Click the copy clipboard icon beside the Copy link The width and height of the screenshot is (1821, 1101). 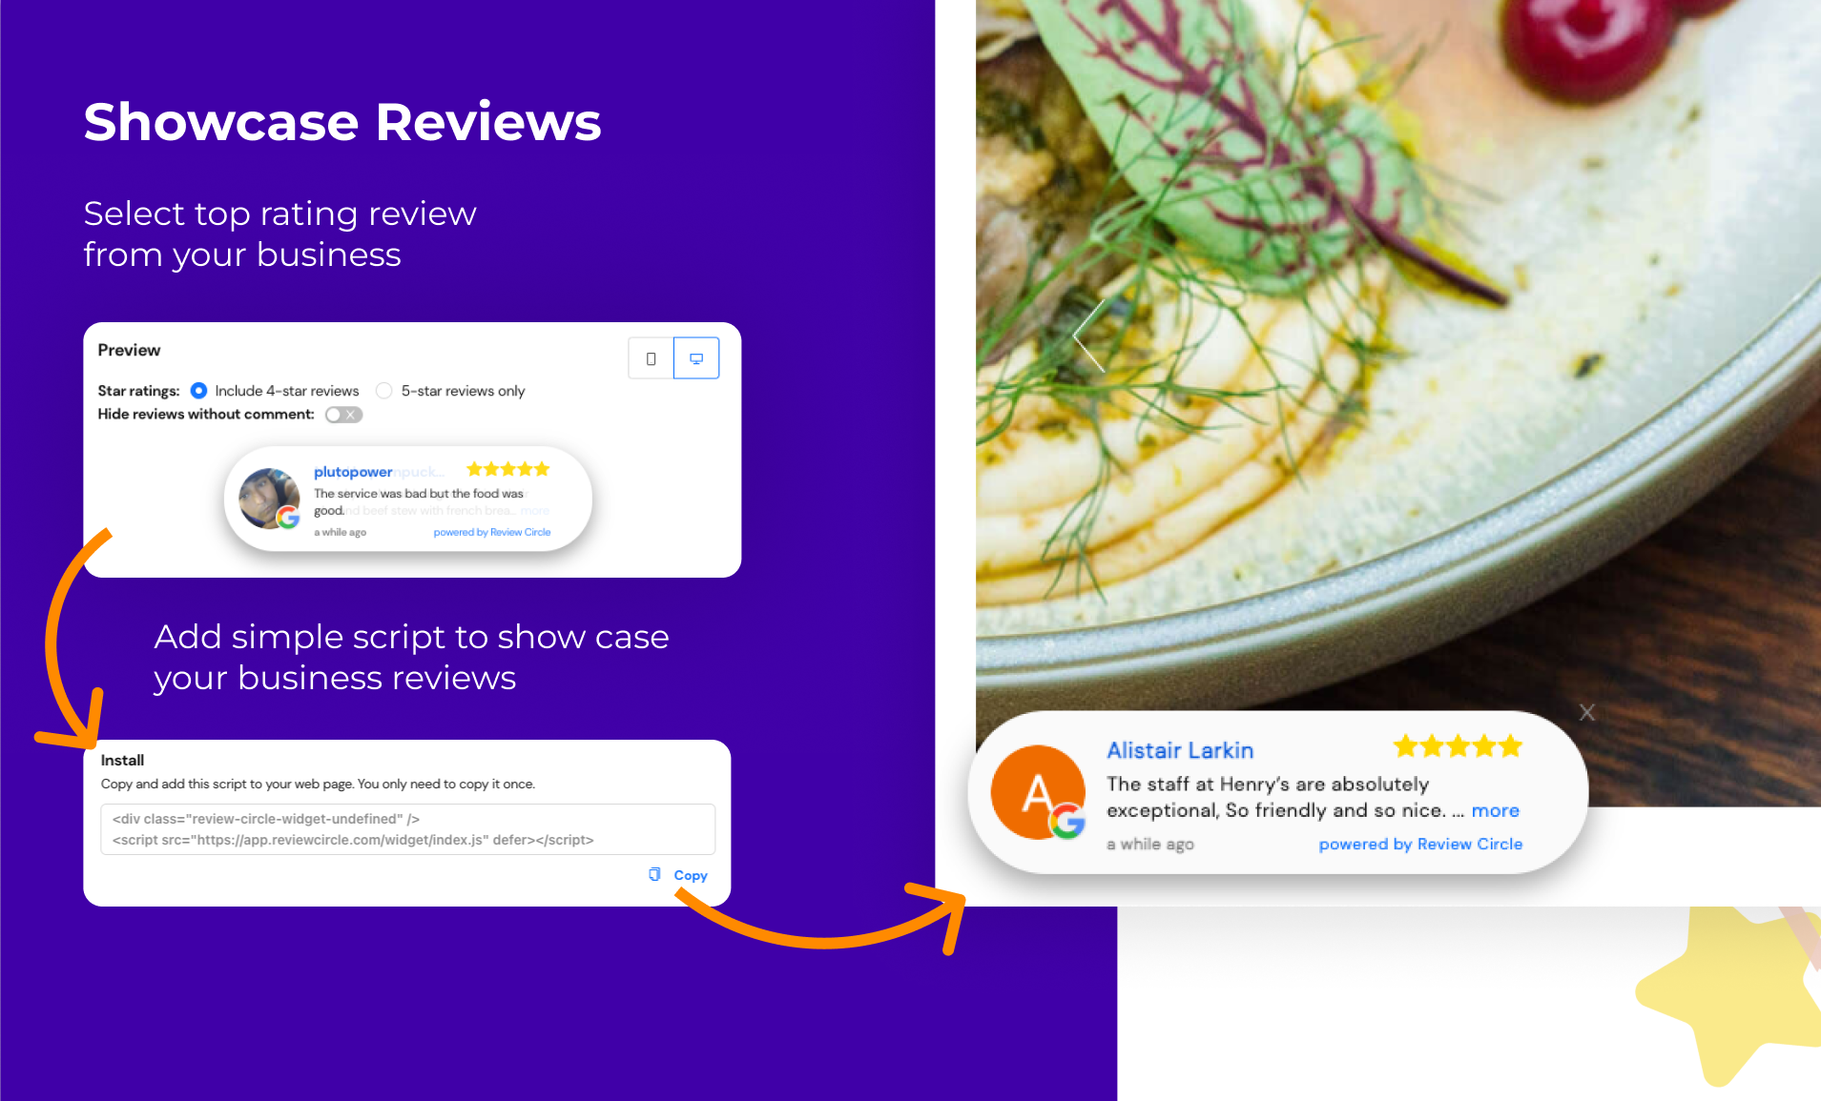(654, 874)
